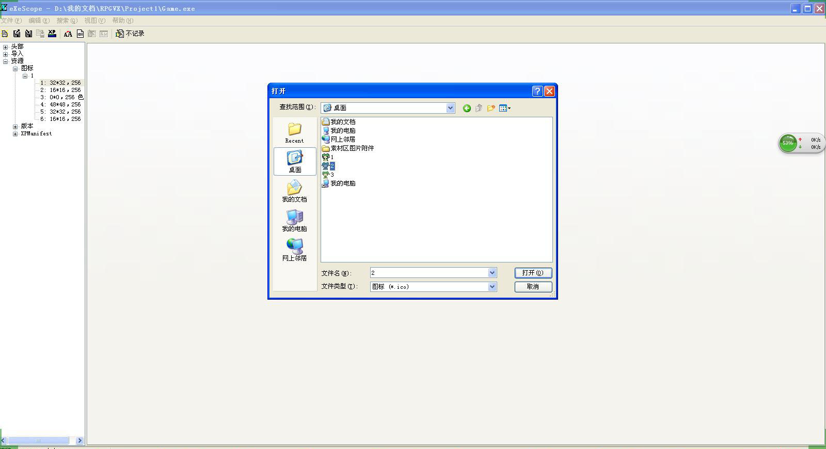
Task: Click the AA font toolbar icon
Action: (68, 34)
